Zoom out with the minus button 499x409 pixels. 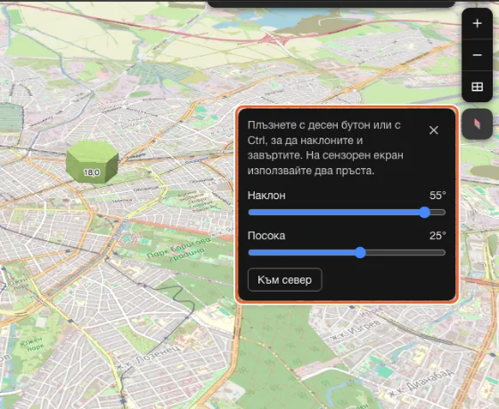tap(477, 55)
